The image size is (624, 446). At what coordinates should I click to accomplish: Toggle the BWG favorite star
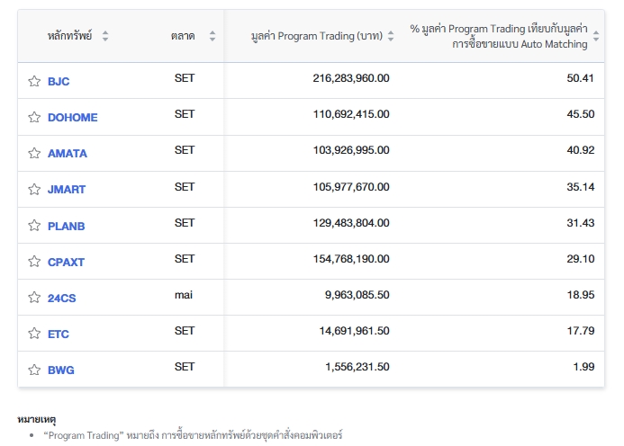(x=34, y=370)
